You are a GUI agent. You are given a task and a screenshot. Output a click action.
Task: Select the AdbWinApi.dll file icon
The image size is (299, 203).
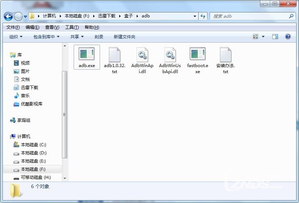point(142,54)
